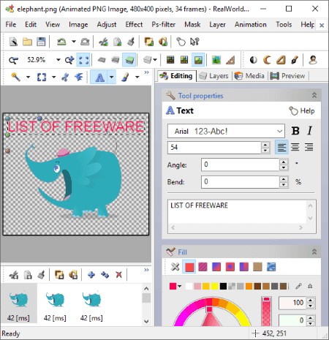
Task: Open the Ps-filter menu
Action: (164, 24)
